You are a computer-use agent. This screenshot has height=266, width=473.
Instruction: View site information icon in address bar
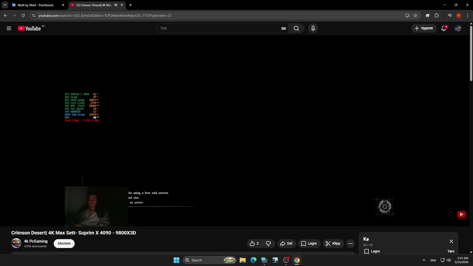[34, 16]
